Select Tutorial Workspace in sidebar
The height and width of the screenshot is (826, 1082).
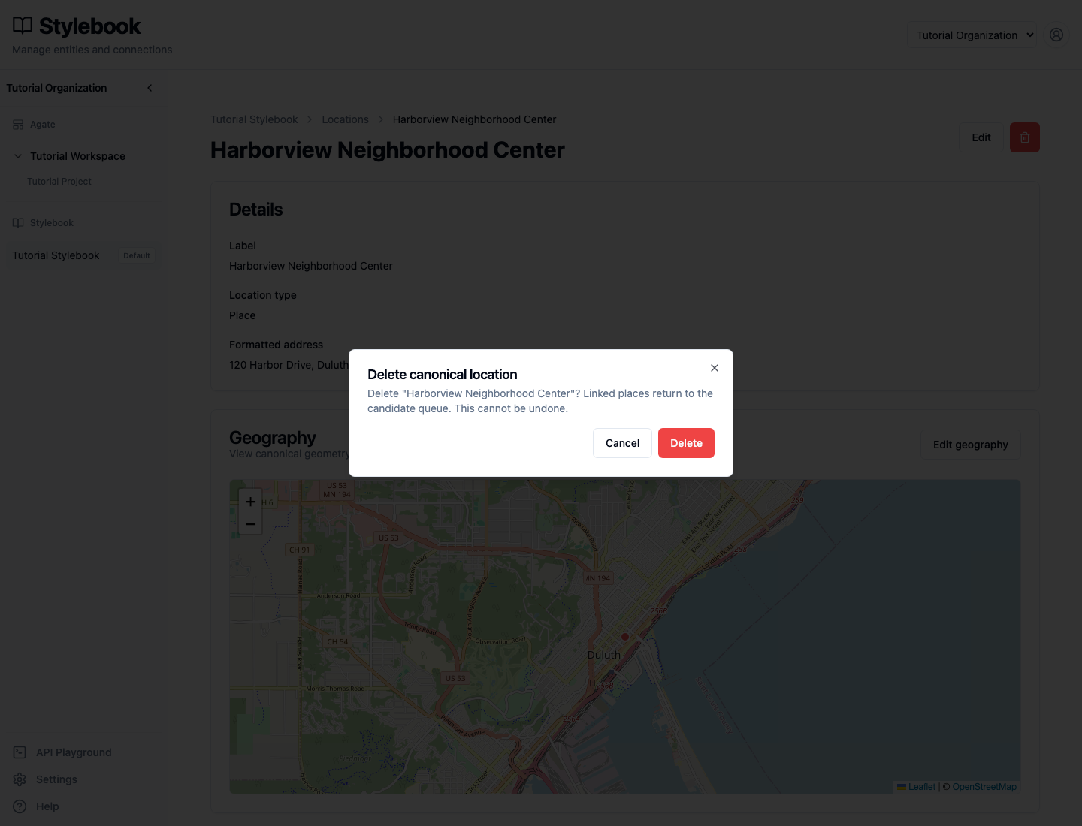[x=77, y=156]
